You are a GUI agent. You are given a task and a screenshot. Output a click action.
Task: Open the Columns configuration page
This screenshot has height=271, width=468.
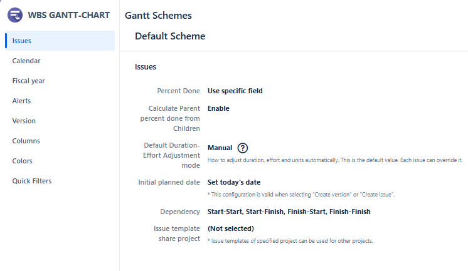[x=26, y=141]
